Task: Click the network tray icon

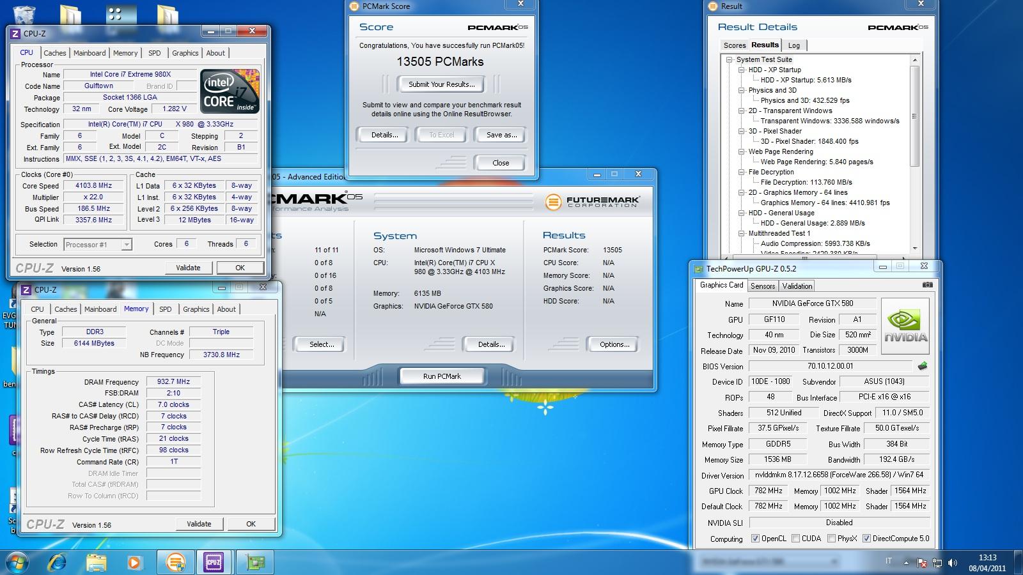Action: click(x=937, y=563)
